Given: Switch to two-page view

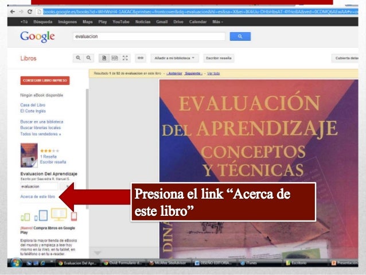Looking at the screenshot, I should [x=115, y=58].
